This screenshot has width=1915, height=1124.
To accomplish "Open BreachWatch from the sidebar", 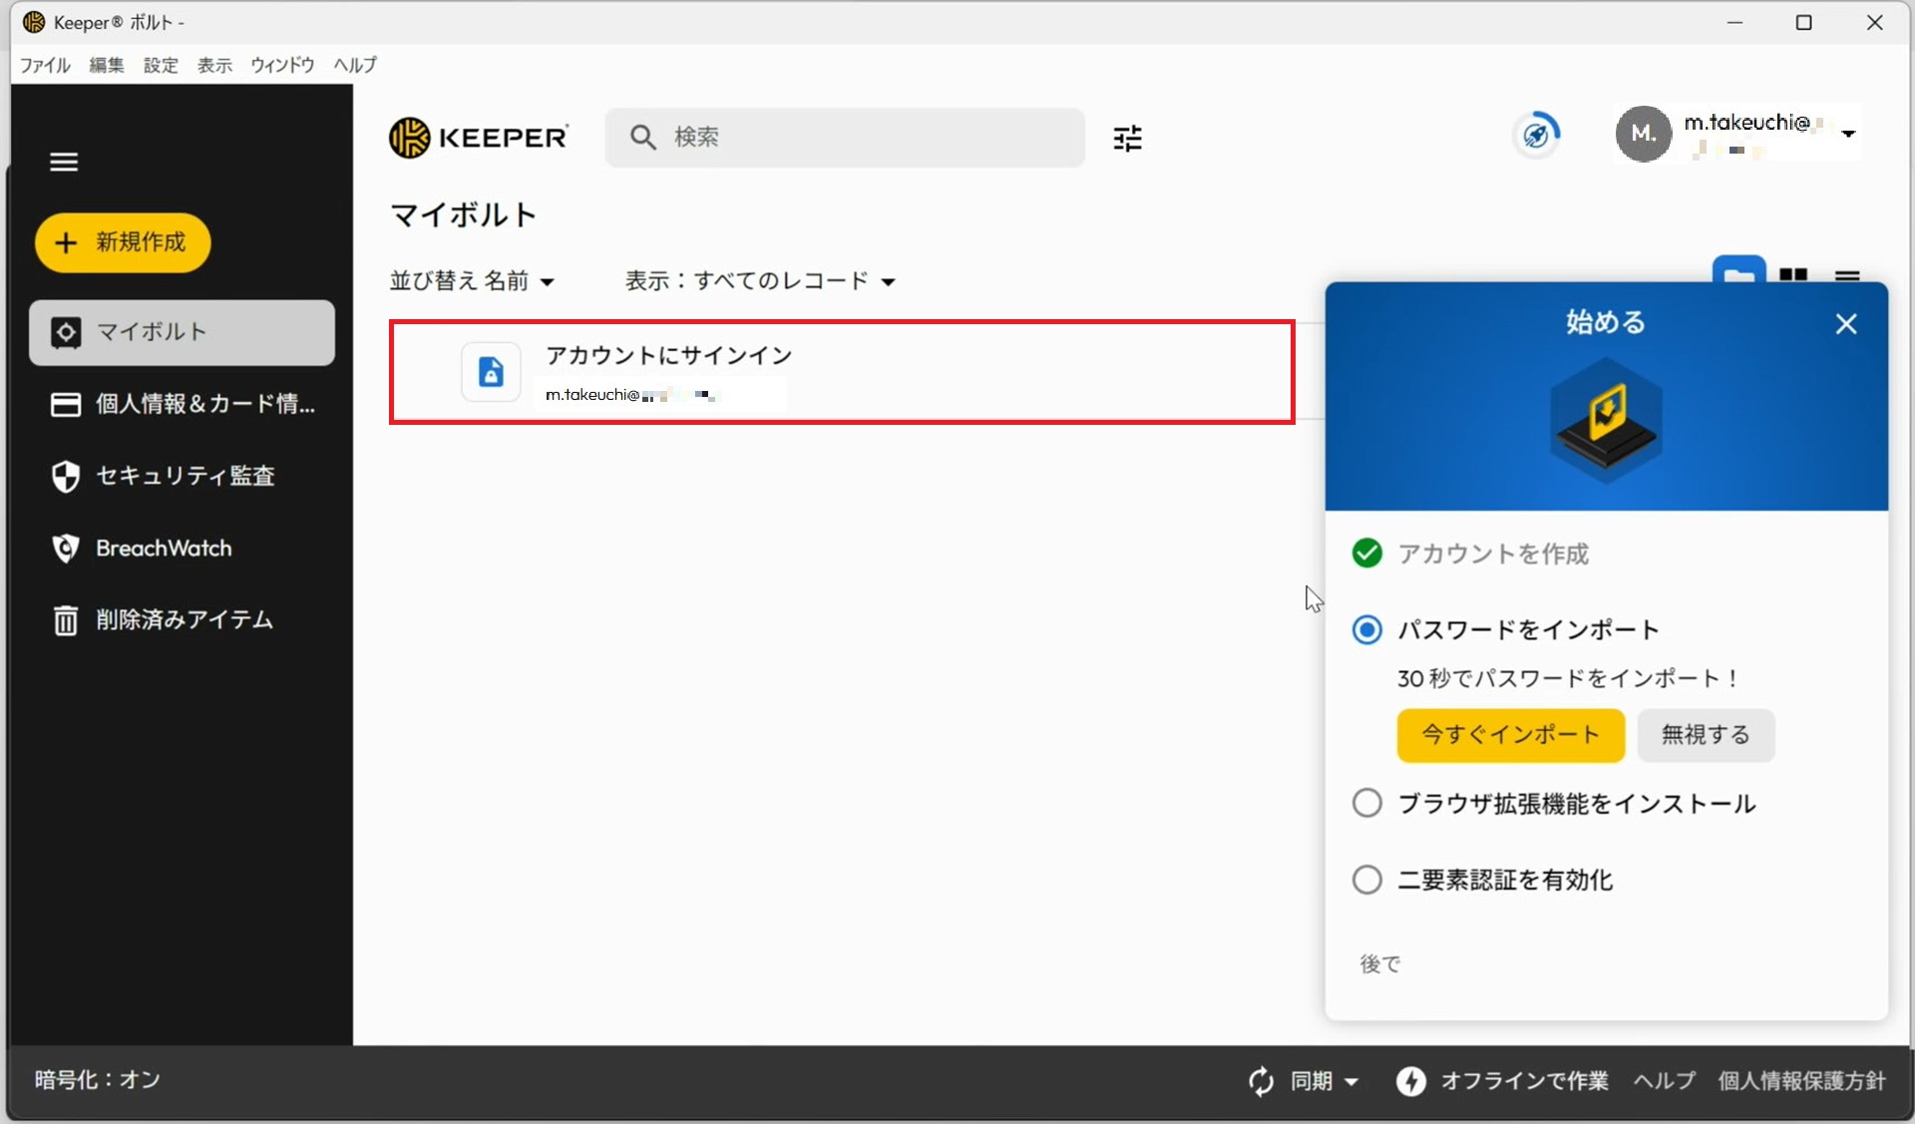I will 163,548.
